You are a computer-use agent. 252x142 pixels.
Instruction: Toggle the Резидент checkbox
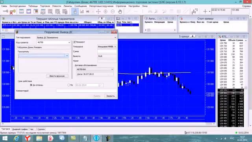[74, 42]
